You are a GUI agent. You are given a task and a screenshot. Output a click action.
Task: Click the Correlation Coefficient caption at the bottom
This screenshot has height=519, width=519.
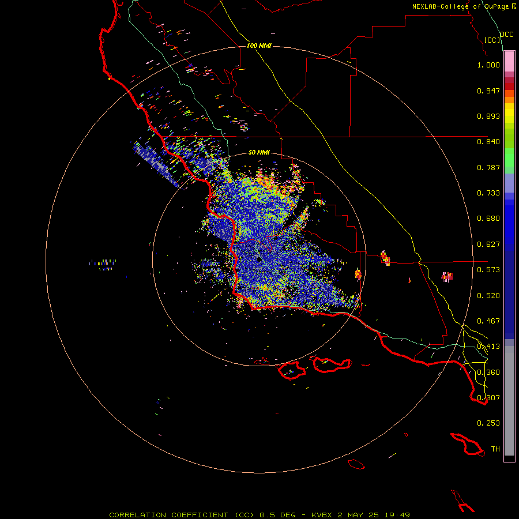click(259, 515)
